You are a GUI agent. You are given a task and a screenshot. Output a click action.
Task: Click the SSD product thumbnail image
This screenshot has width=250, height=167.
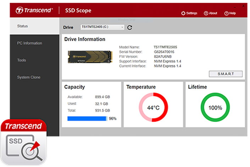[x=90, y=57]
